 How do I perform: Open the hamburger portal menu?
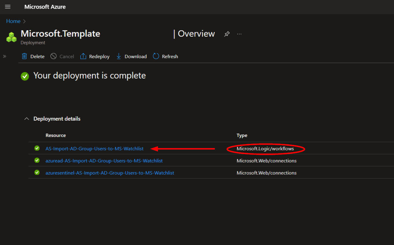8,7
